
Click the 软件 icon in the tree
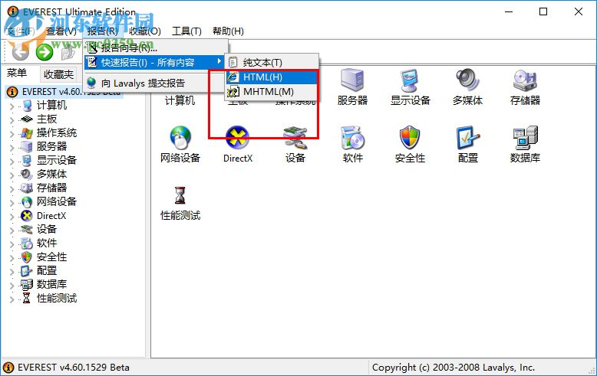coord(27,243)
